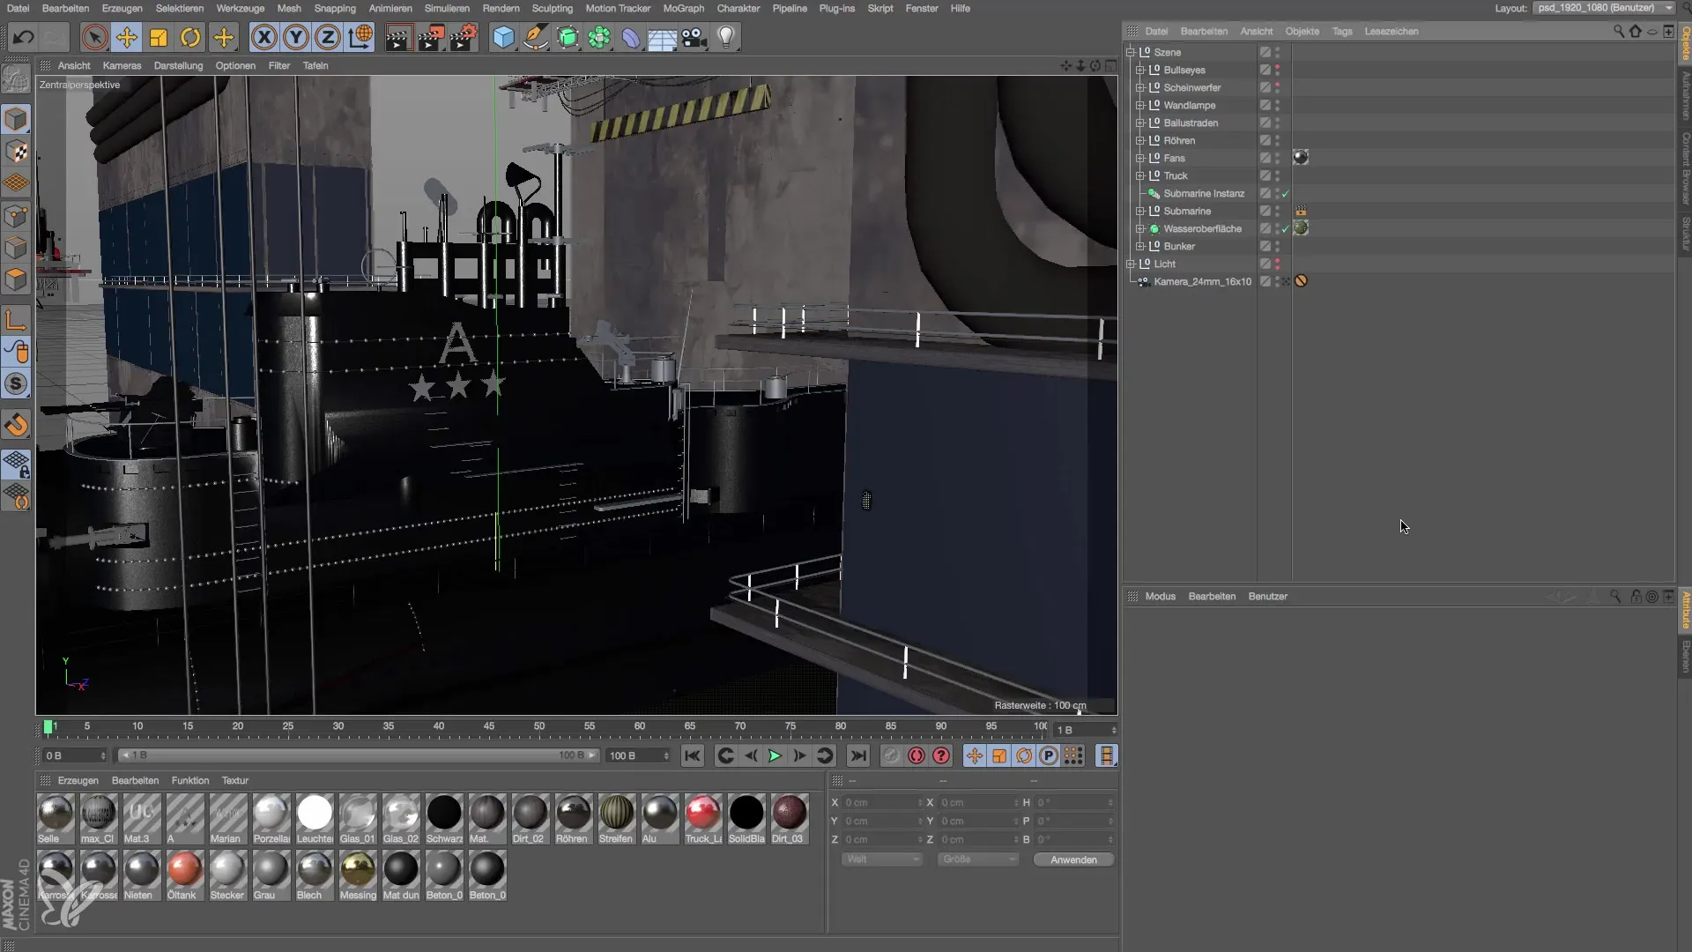Select the Streifen striped material
Image resolution: width=1692 pixels, height=952 pixels.
616,819
